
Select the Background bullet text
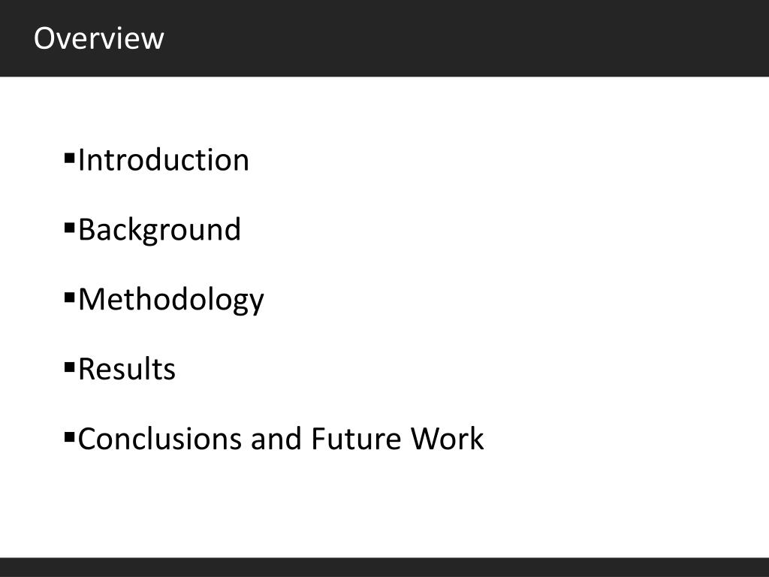pos(159,230)
